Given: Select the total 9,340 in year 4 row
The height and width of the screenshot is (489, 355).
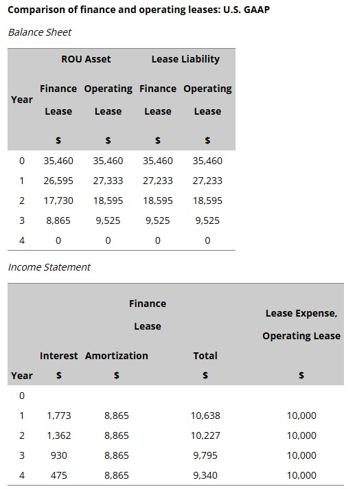Looking at the screenshot, I should pyautogui.click(x=205, y=475).
